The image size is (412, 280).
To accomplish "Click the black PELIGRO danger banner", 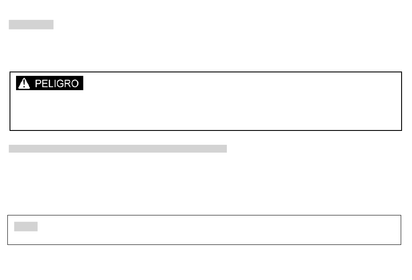I will [50, 83].
